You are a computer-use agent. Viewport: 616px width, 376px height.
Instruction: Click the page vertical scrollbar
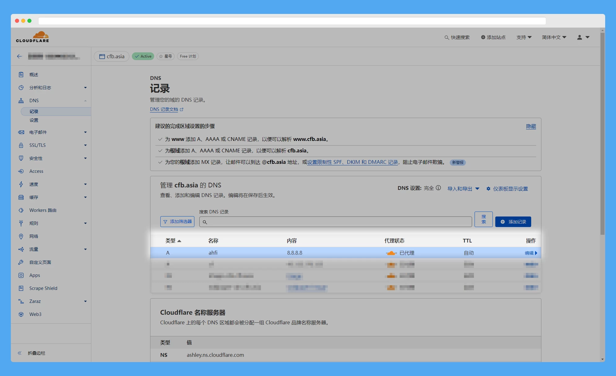click(602, 133)
